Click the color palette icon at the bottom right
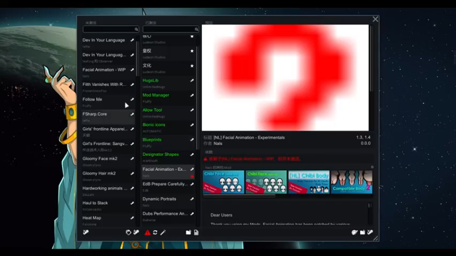Image resolution: width=456 pixels, height=256 pixels. pyautogui.click(x=355, y=232)
